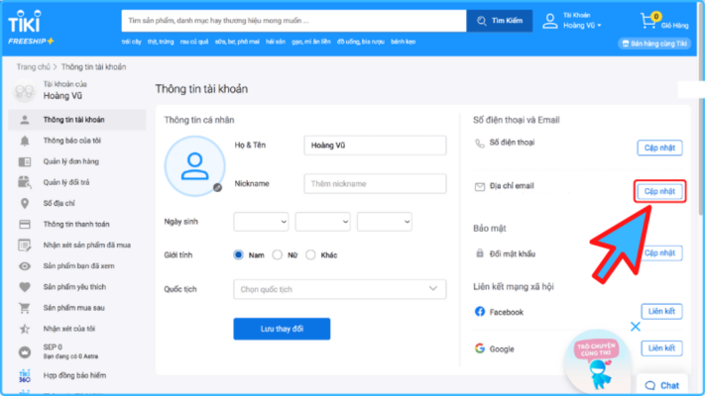
Task: Open the shopping cart icon
Action: [x=649, y=21]
